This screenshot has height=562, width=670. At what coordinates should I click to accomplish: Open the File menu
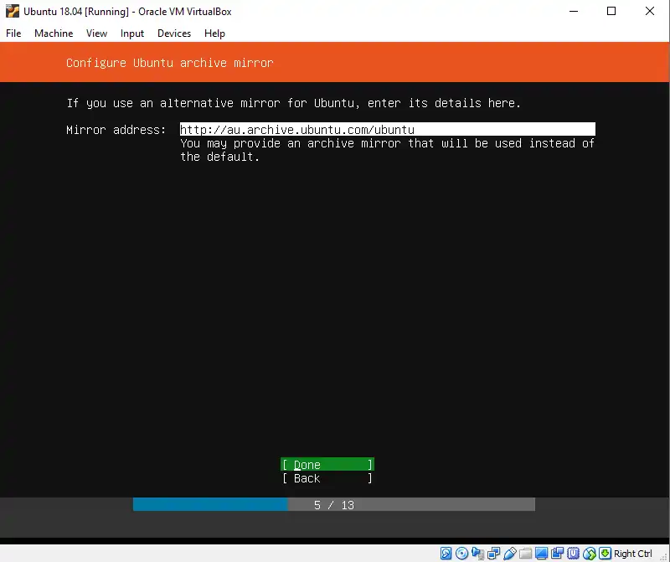(13, 34)
